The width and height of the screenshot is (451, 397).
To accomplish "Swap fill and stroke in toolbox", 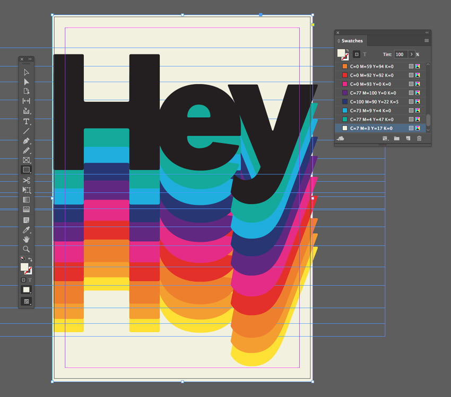I will (x=30, y=259).
